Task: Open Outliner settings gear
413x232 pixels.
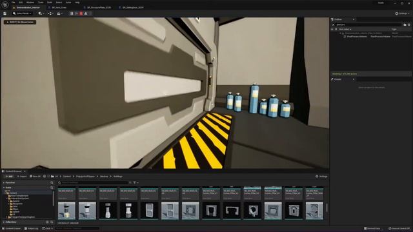Action: (x=409, y=24)
